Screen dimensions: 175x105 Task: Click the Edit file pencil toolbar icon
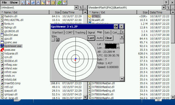click(28, 3)
